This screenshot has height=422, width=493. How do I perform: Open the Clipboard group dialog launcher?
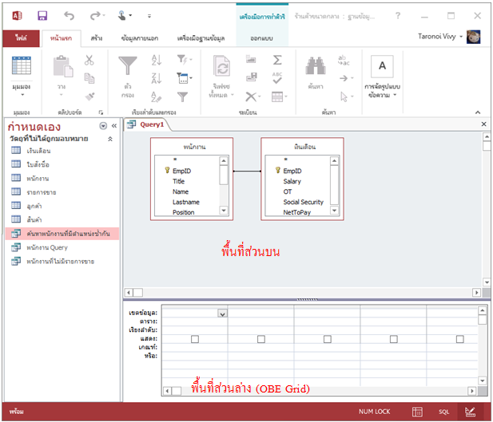101,112
